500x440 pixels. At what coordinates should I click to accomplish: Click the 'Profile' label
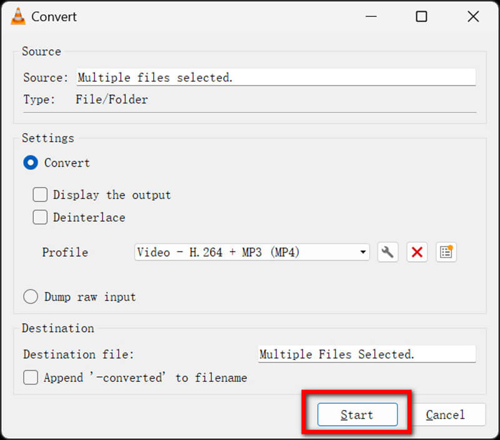pos(65,253)
